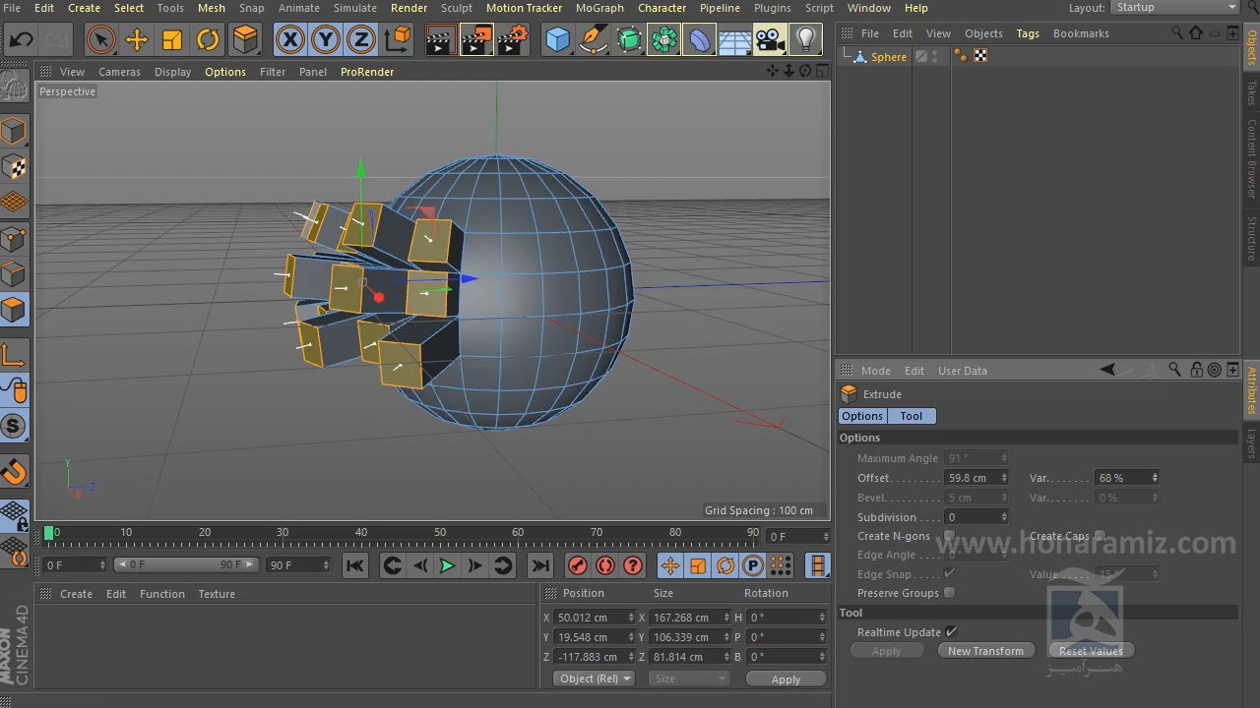Add a Light object
1260x708 pixels.
pyautogui.click(x=806, y=40)
